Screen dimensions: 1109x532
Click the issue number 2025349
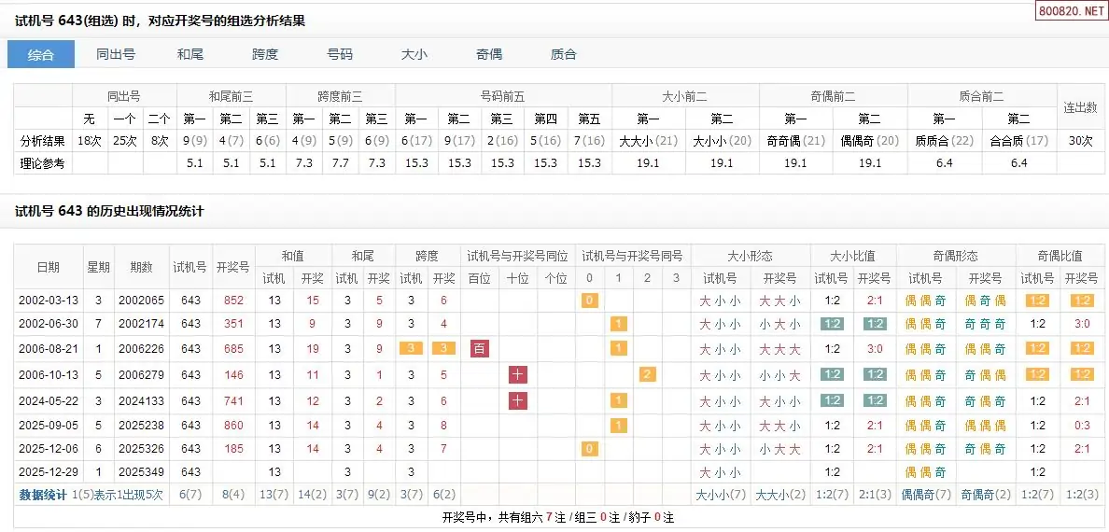pyautogui.click(x=142, y=472)
